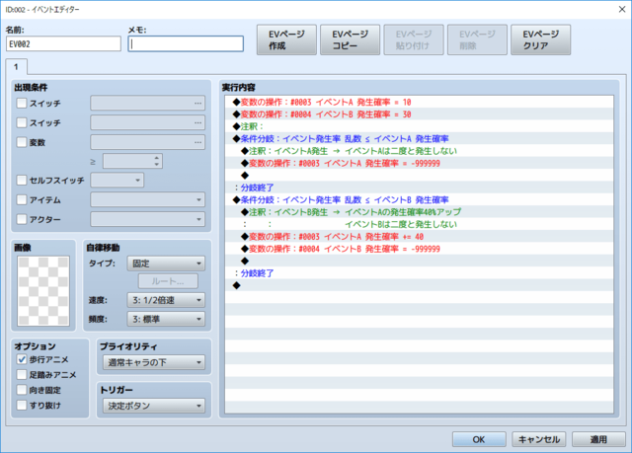Viewport: 632px width, 453px height.
Task: Select the 注釈：イベントB発生 comment line
Action: click(x=419, y=212)
